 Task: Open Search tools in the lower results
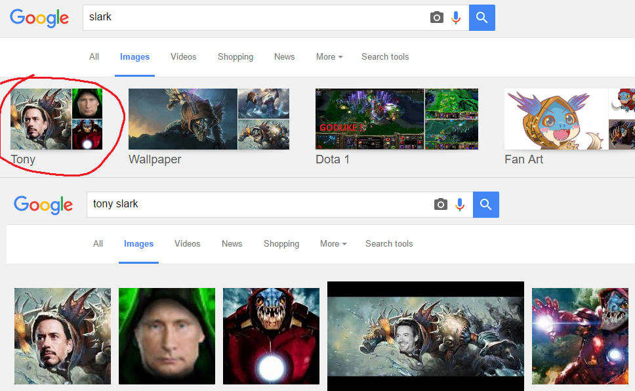click(389, 243)
